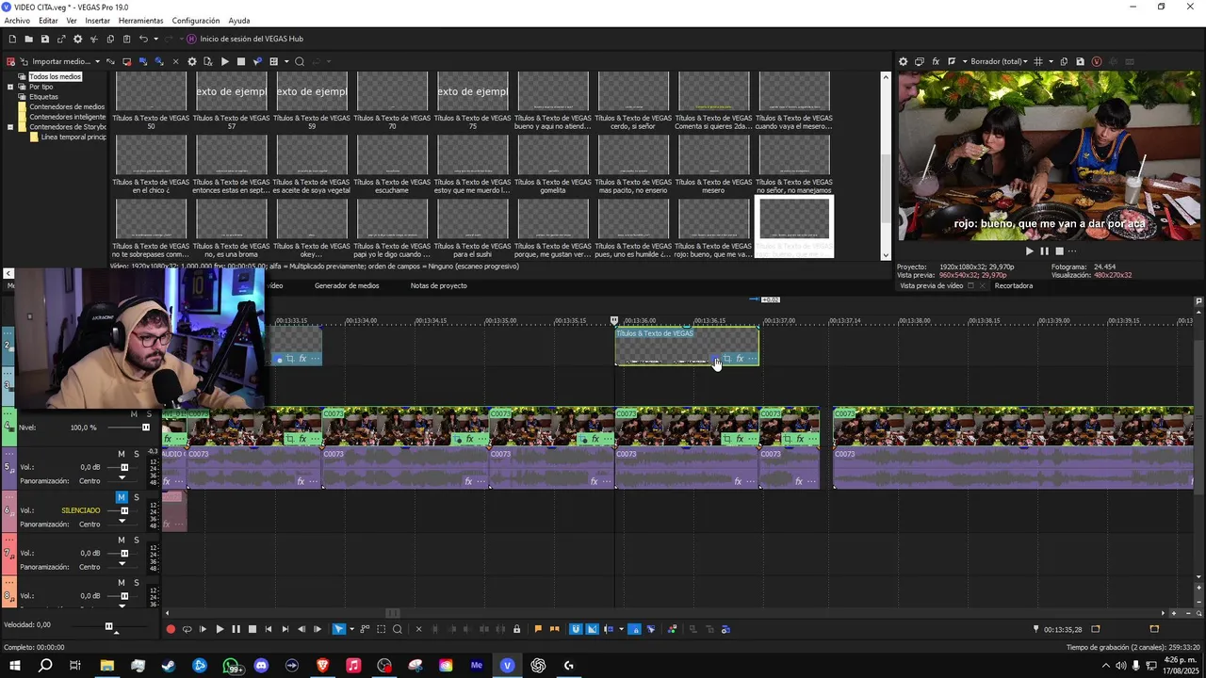Expand the Por tipo tree node
Image resolution: width=1206 pixels, height=678 pixels.
[x=10, y=87]
